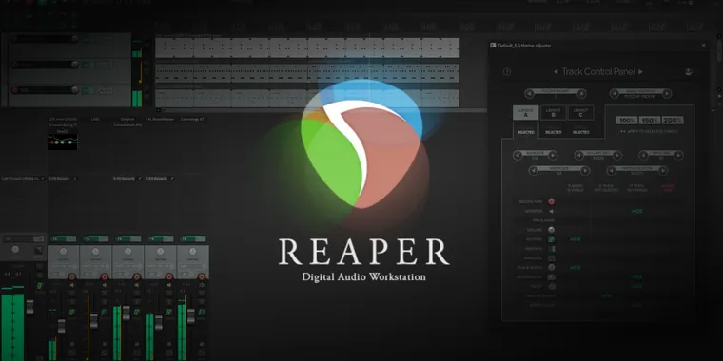Click the Monitor row speaker icon
The image size is (723, 361).
tap(551, 211)
